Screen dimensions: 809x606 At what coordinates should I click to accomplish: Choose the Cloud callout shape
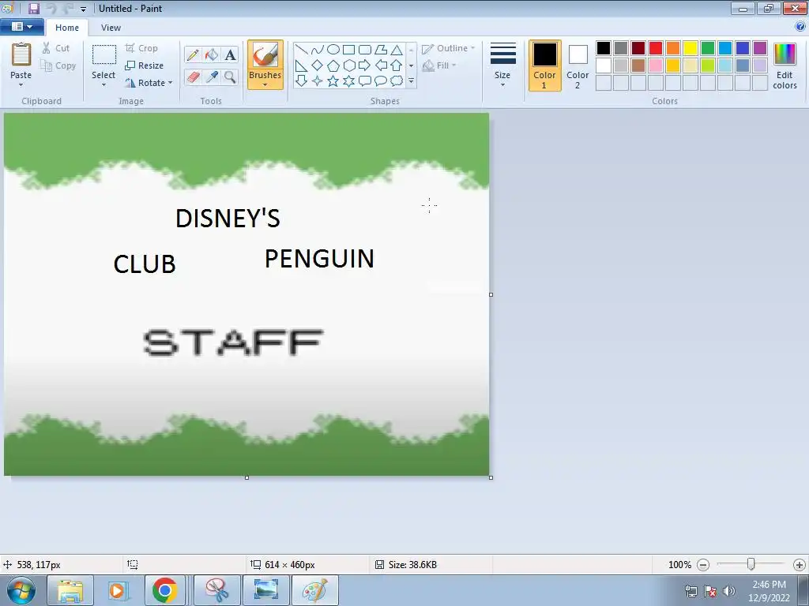397,81
